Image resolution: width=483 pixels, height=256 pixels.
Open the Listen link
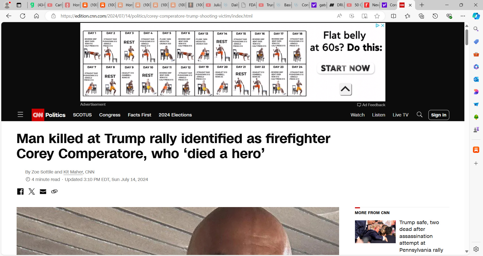tap(379, 115)
